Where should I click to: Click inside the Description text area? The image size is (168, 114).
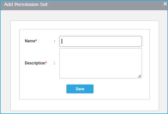(x=101, y=63)
